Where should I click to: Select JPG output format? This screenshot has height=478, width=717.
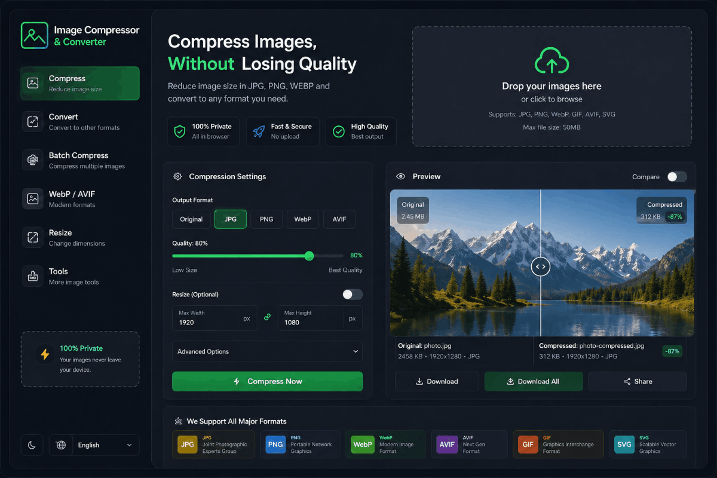pos(230,219)
